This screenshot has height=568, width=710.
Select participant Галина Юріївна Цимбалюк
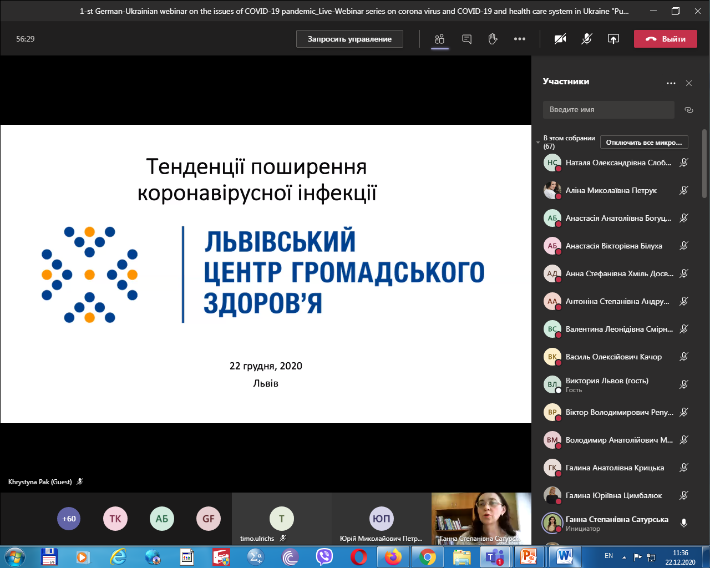click(613, 495)
